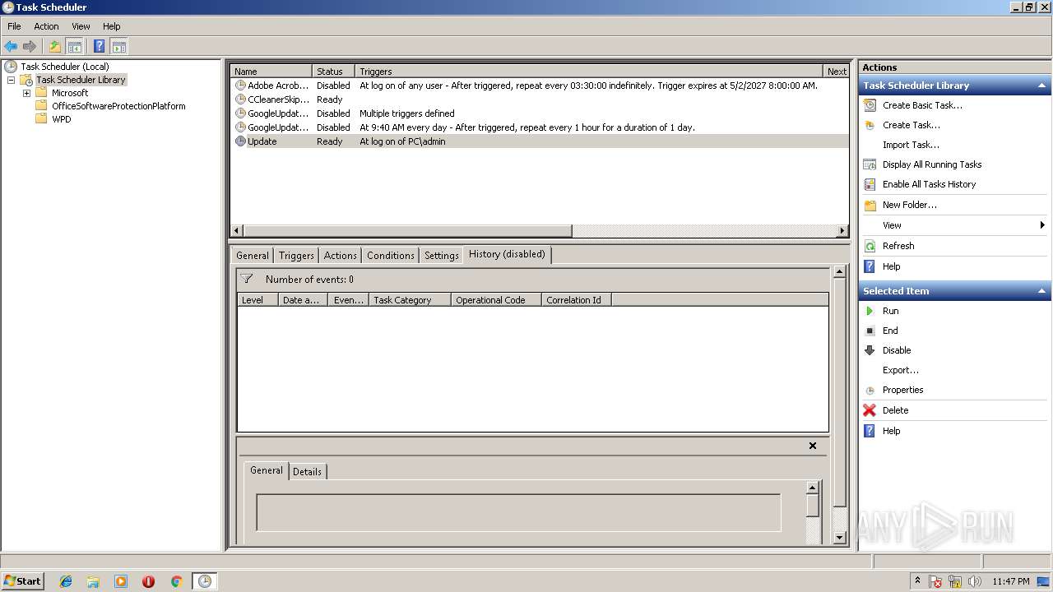The height and width of the screenshot is (592, 1053).
Task: Sort history by Task Category column
Action: (410, 300)
